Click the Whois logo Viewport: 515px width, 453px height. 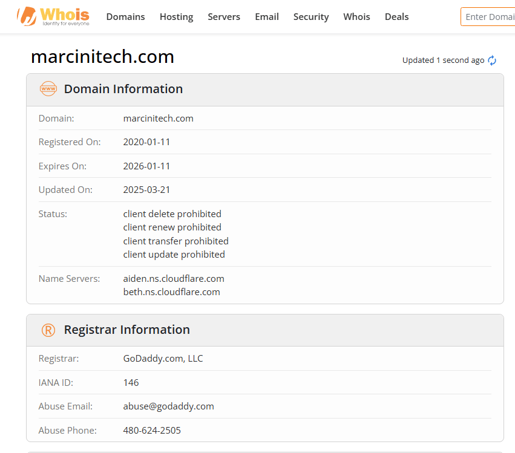53,16
